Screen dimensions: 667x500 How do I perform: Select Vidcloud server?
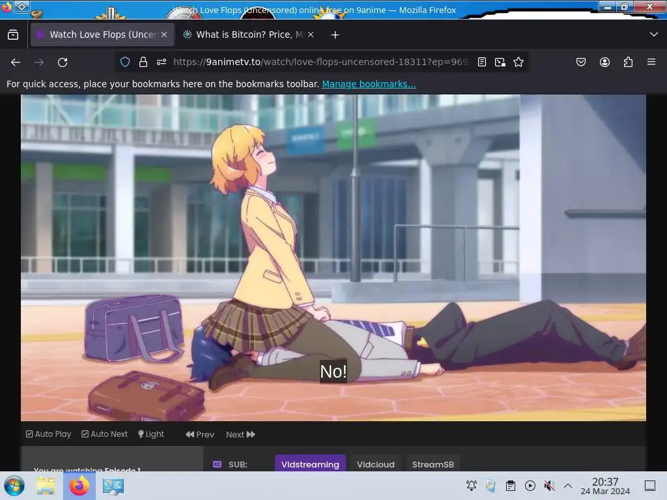tap(376, 464)
